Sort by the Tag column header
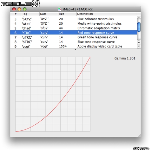151x151 pixels. [30, 14]
